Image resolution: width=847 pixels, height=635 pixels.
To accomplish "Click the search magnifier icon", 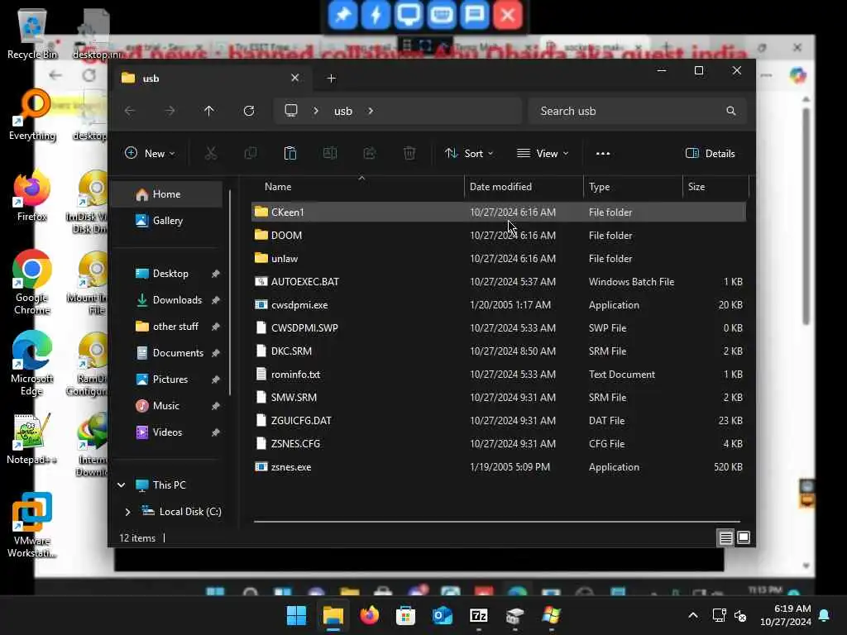I will point(731,111).
